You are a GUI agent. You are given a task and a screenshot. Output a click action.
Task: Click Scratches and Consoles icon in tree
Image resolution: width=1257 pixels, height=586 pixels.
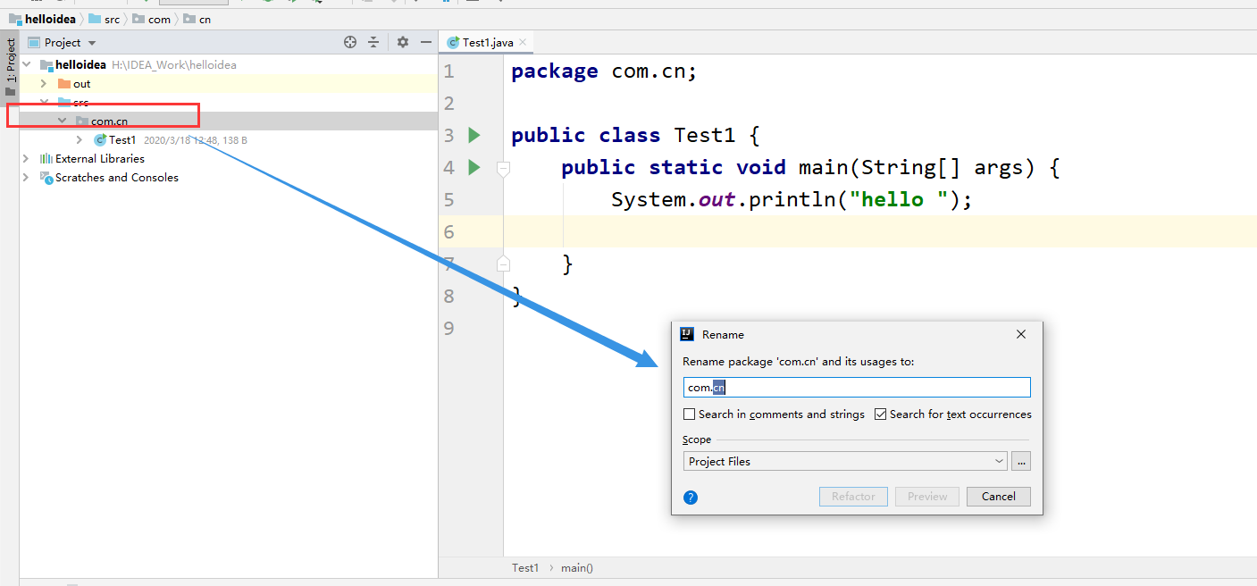(x=46, y=178)
